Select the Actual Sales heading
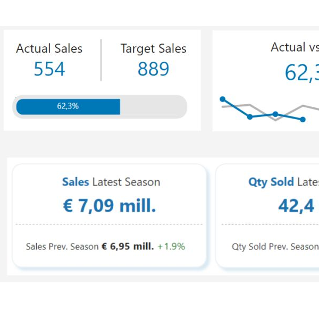 click(x=49, y=48)
